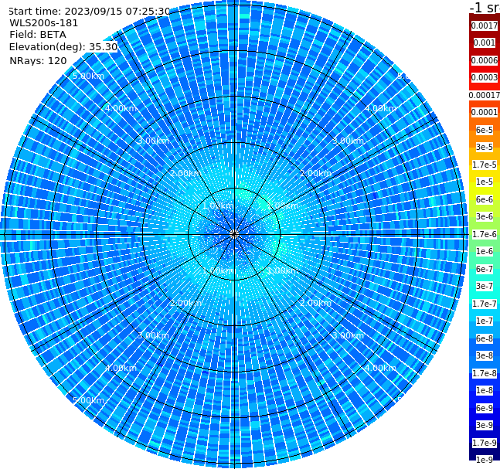Pick the 3e-6 color scale label

click(485, 216)
